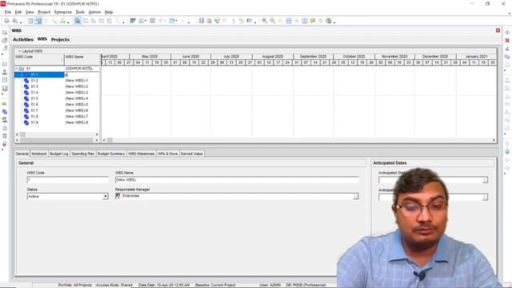
Task: Click into the WBS Code input field
Action: [x=67, y=180]
